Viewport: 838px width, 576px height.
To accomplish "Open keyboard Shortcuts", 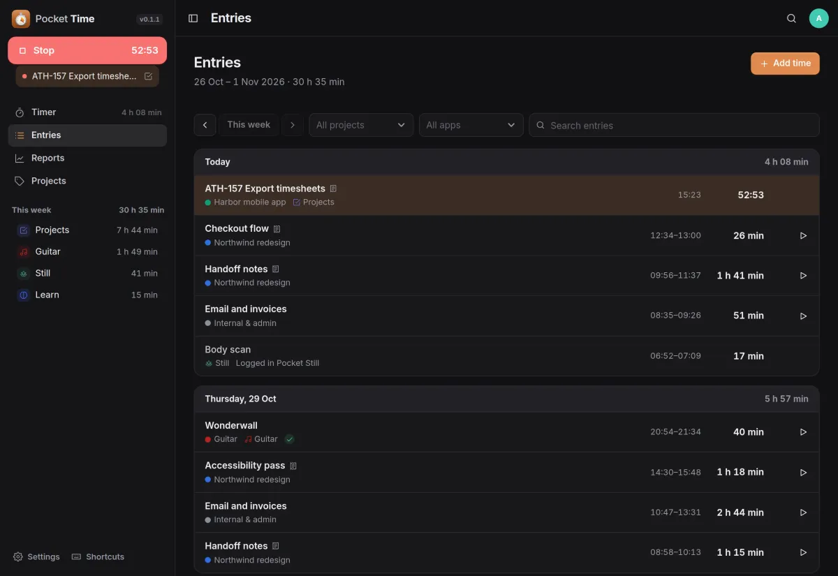I will click(x=98, y=556).
